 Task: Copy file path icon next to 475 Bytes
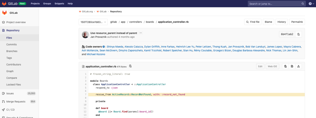pos(130,66)
